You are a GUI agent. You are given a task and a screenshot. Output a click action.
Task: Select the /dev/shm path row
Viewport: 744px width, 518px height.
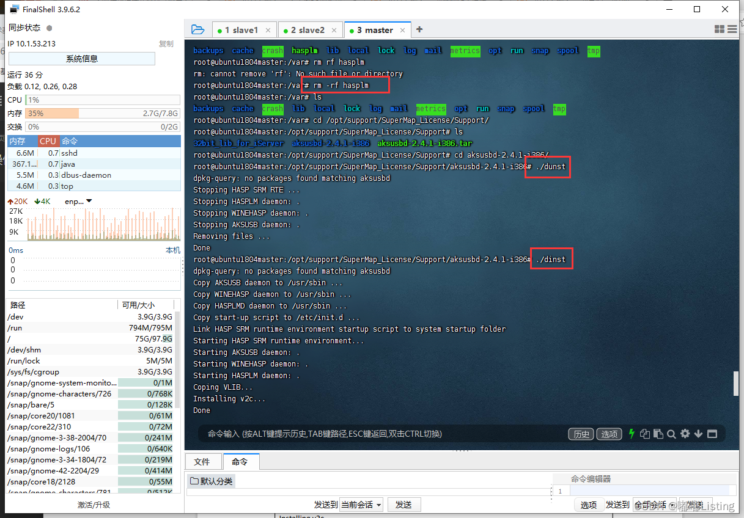coord(90,349)
